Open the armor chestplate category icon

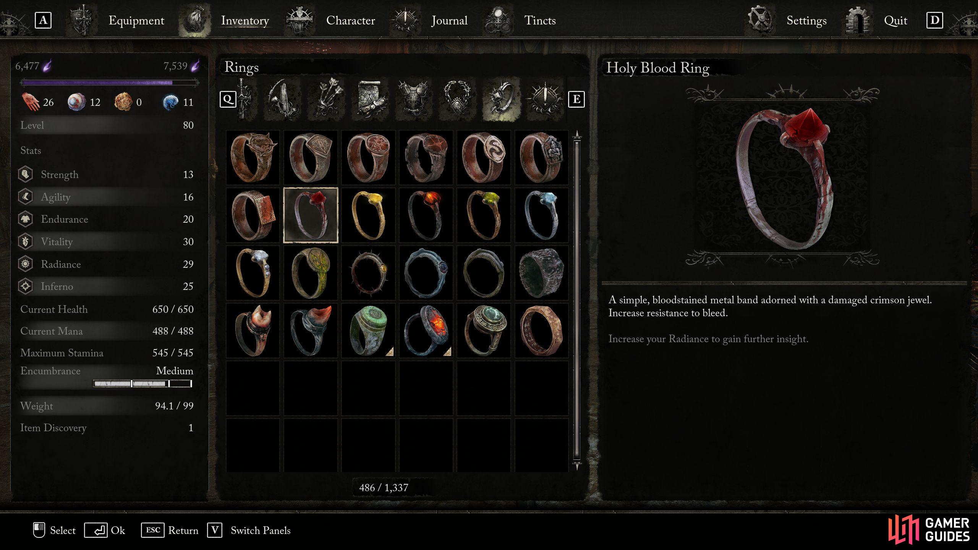pos(414,99)
